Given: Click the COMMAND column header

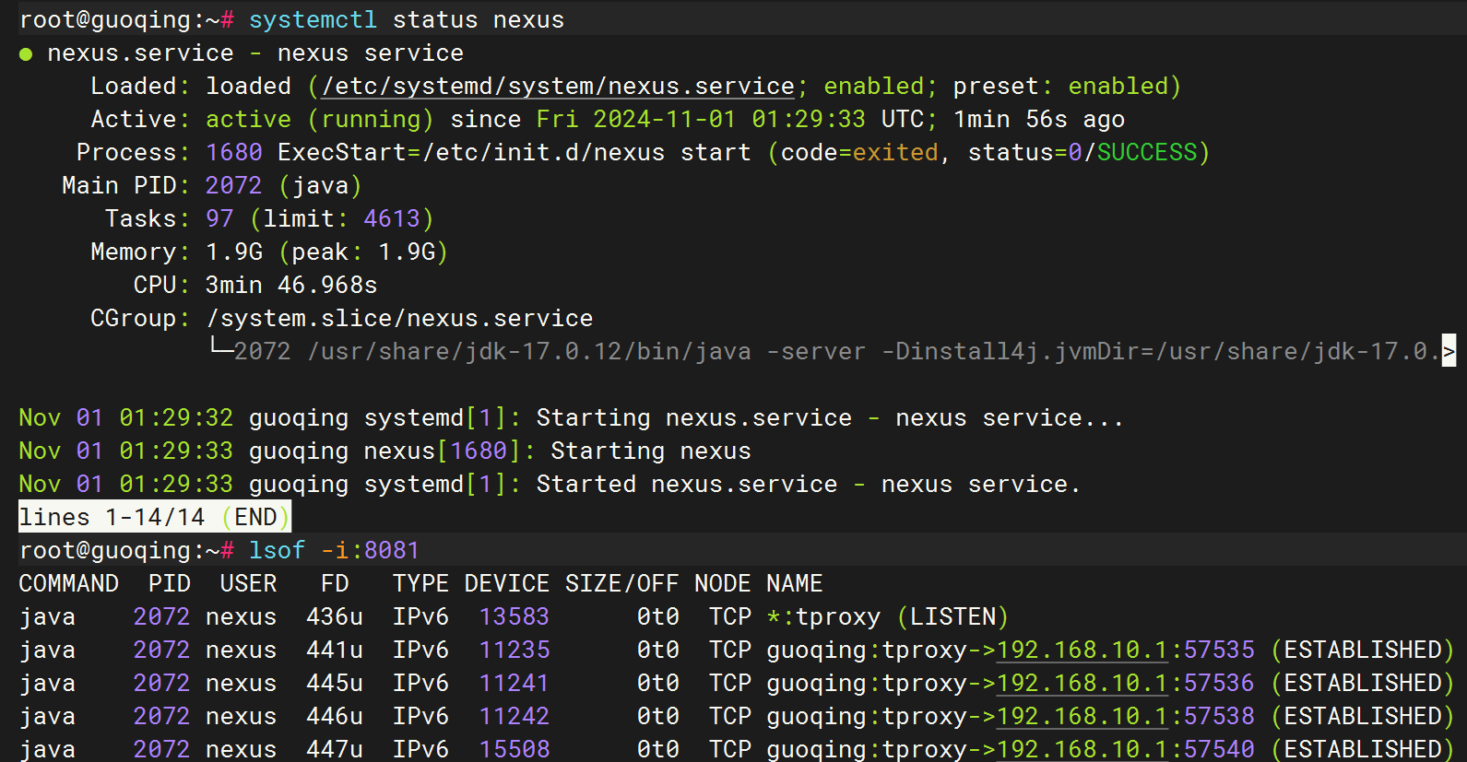Looking at the screenshot, I should 69,584.
